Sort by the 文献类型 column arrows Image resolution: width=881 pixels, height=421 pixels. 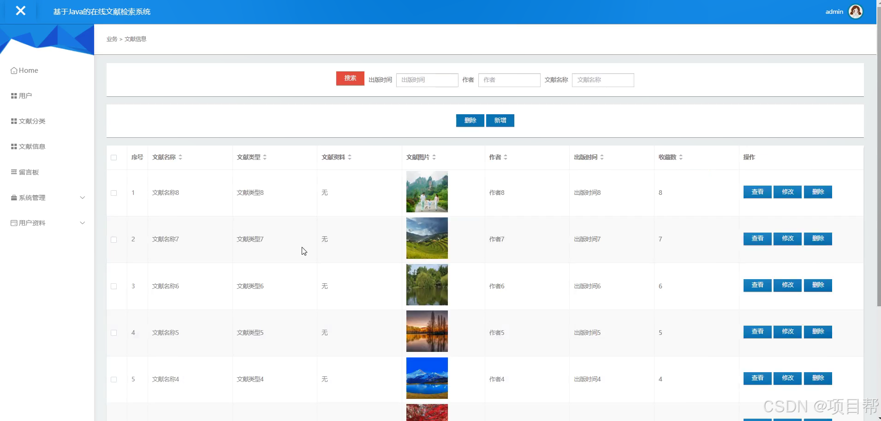point(265,157)
